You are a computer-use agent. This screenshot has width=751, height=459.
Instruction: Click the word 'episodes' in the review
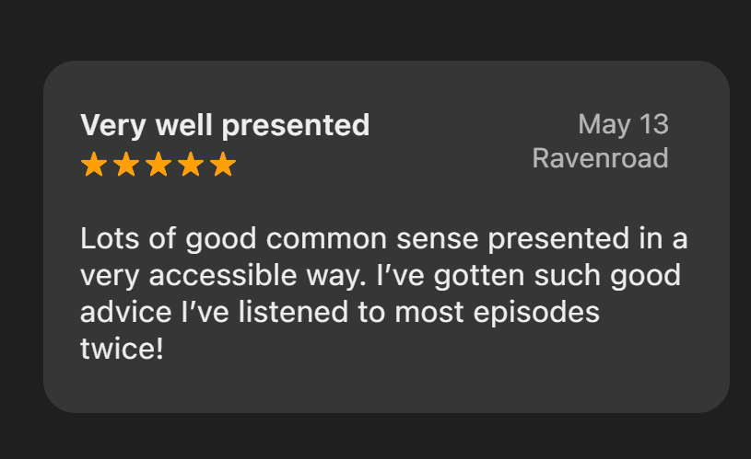click(x=536, y=313)
